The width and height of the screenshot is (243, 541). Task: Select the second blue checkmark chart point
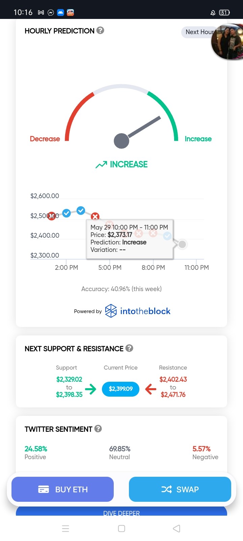click(81, 210)
